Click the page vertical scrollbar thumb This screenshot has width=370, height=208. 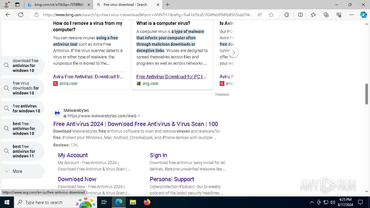click(367, 94)
